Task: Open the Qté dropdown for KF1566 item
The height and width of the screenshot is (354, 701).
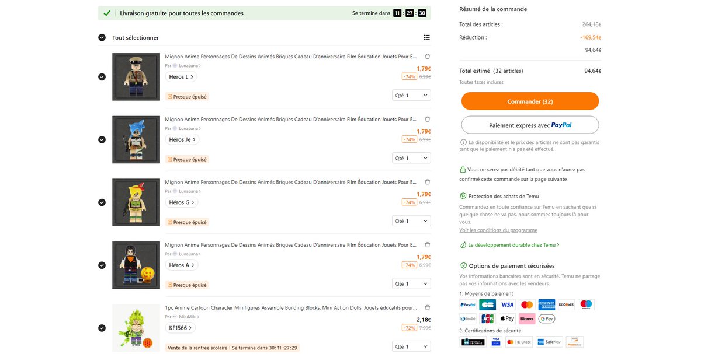Action: [x=411, y=346]
